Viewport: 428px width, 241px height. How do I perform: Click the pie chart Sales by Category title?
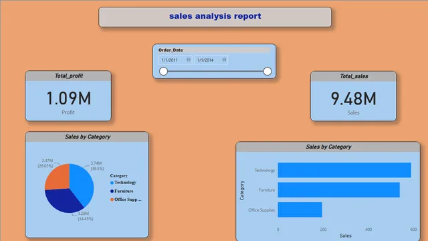click(x=88, y=137)
